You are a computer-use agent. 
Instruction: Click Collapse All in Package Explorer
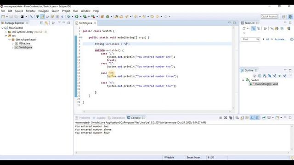(x=42, y=23)
